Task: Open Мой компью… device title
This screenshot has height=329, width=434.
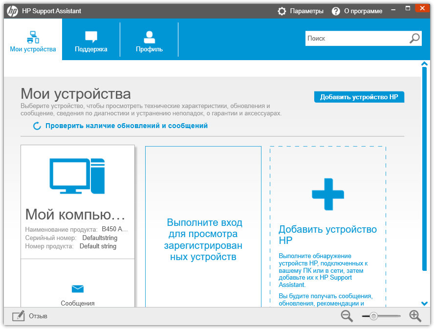Action: (x=75, y=214)
